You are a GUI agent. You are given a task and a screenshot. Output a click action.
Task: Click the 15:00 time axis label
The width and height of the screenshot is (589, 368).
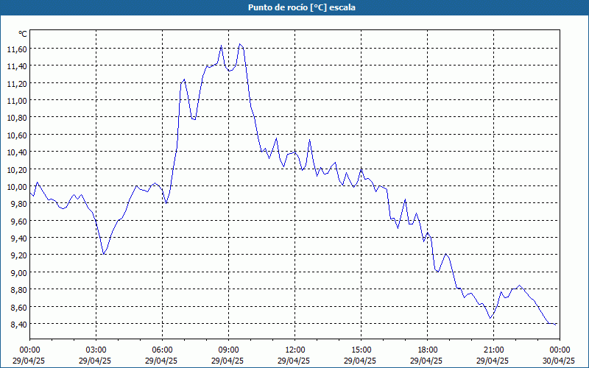coord(361,350)
